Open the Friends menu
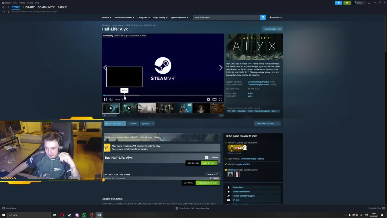The height and width of the screenshot is (218, 387). coord(22,3)
